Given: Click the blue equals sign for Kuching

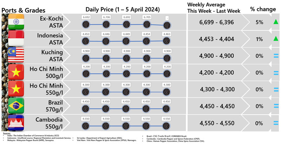Looking at the screenshot, I should click(x=276, y=56).
